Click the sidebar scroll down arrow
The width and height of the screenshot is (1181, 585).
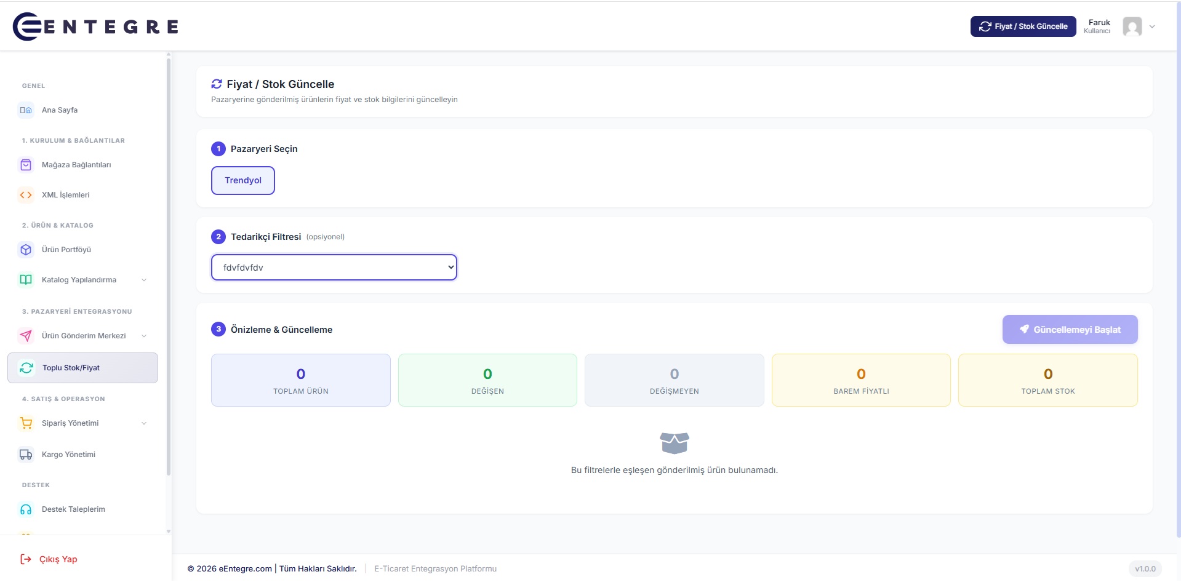pyautogui.click(x=169, y=531)
